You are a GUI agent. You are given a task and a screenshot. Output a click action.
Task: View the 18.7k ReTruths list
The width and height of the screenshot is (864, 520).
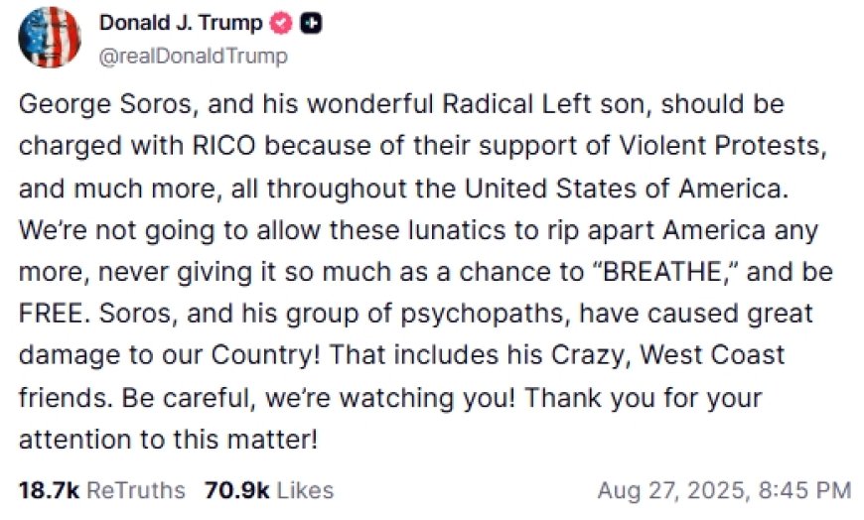coord(102,489)
